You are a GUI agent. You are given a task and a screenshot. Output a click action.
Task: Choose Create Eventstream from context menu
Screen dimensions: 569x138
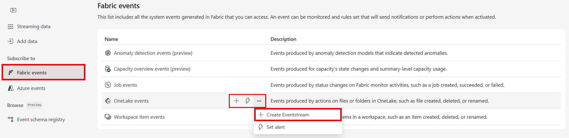288,115
